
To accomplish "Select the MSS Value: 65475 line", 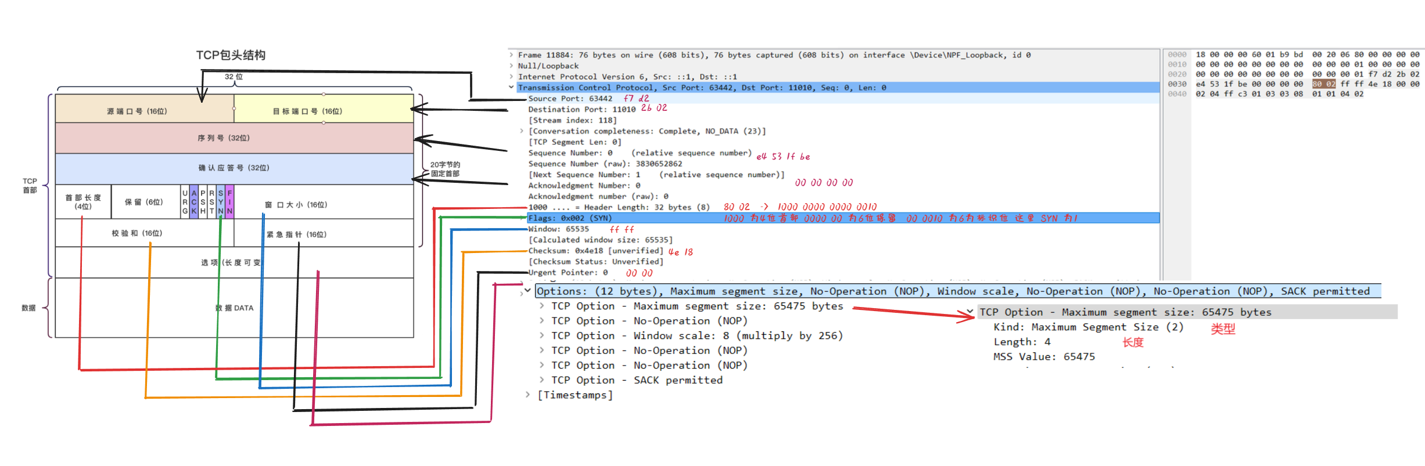I will click(x=1043, y=357).
